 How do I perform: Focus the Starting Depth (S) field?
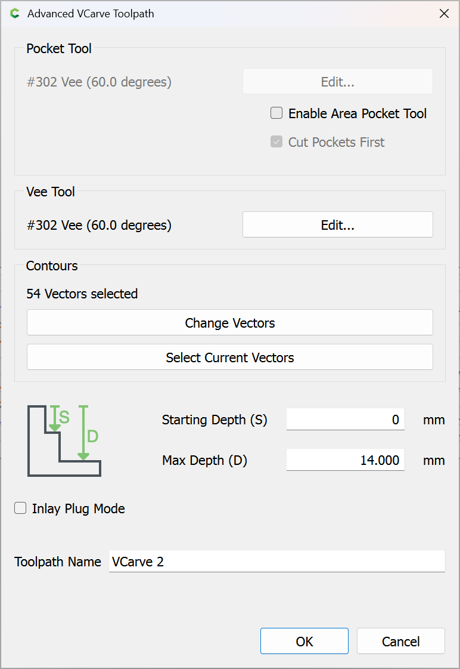(x=346, y=420)
